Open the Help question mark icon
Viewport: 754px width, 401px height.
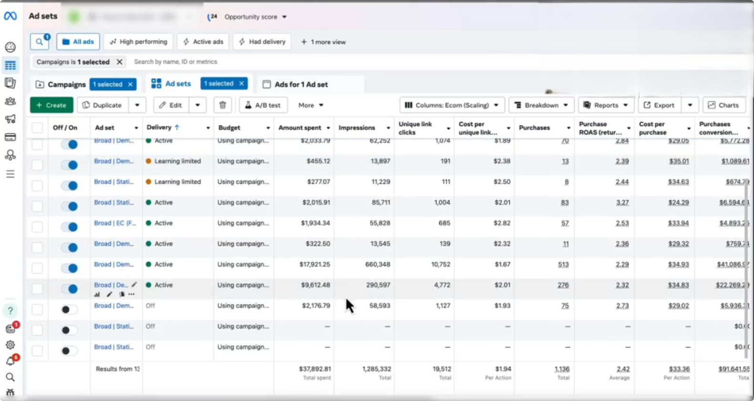pyautogui.click(x=10, y=311)
